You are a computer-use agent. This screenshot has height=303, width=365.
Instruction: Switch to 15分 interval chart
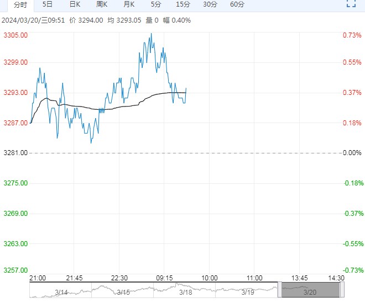click(183, 4)
